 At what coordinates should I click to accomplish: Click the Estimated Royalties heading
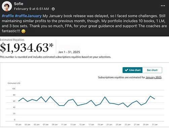12,40
